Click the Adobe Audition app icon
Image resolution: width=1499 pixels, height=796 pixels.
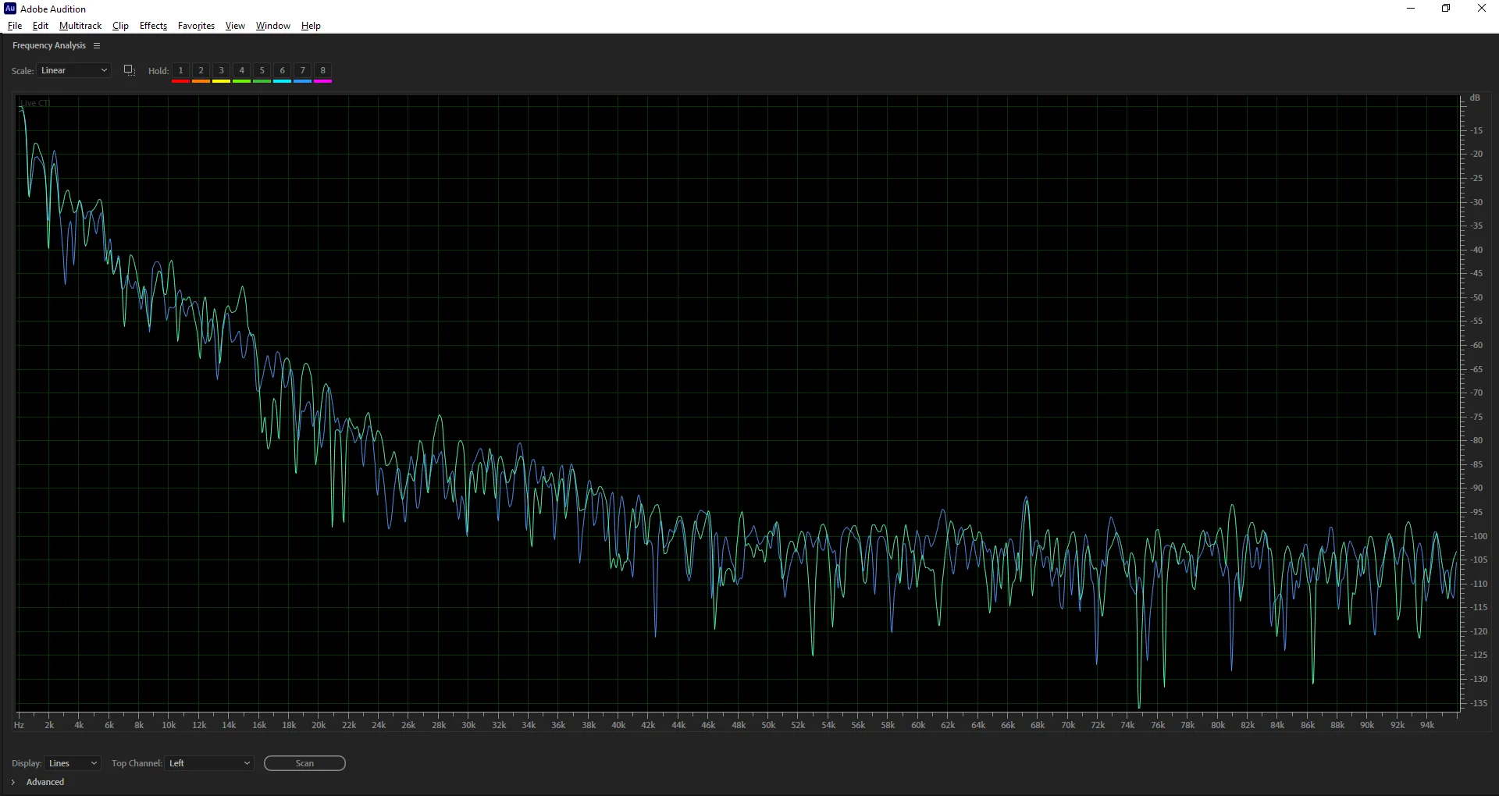10,9
